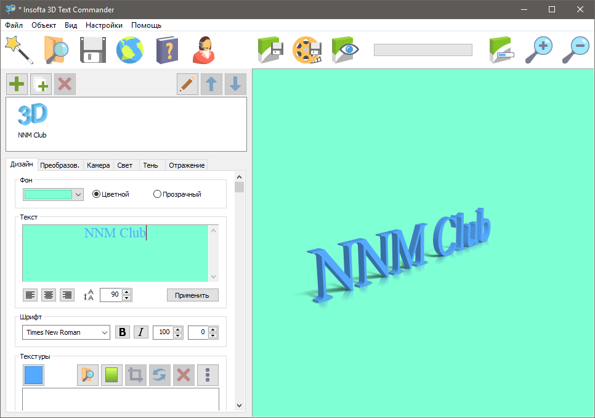Open help book with question mark
Image resolution: width=595 pixels, height=418 pixels.
(167, 50)
